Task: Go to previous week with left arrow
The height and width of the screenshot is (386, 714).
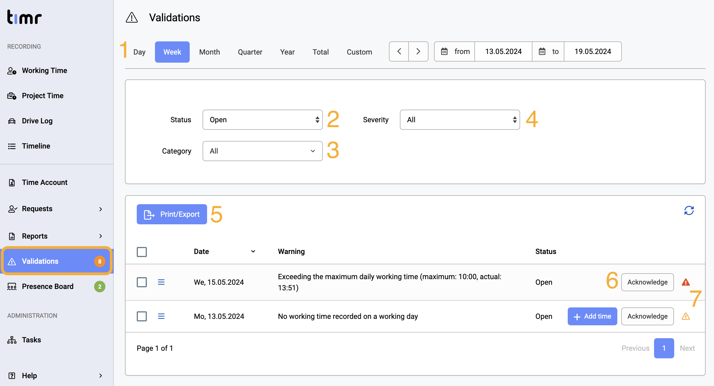Action: 399,51
